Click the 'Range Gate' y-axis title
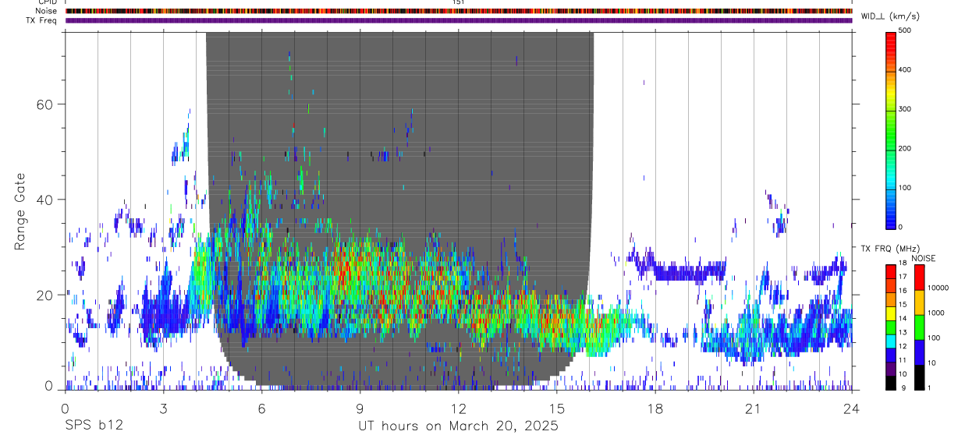Screen dimensions: 958x442 click(20, 211)
